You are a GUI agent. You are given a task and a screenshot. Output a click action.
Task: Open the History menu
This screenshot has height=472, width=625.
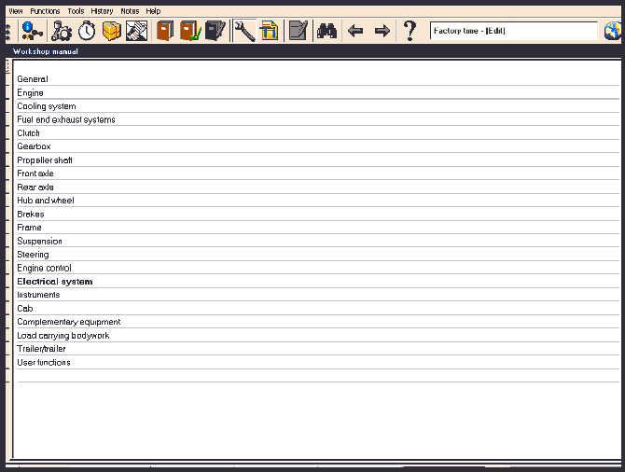(x=102, y=11)
